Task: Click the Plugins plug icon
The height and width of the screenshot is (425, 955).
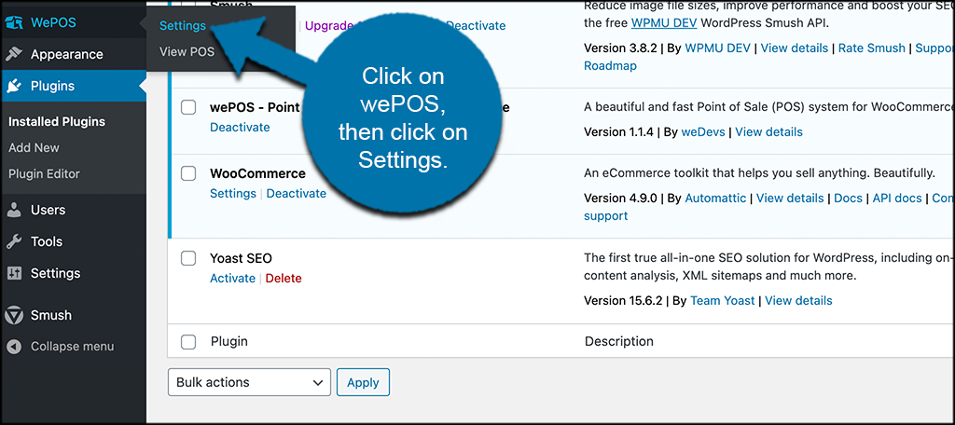Action: [13, 87]
